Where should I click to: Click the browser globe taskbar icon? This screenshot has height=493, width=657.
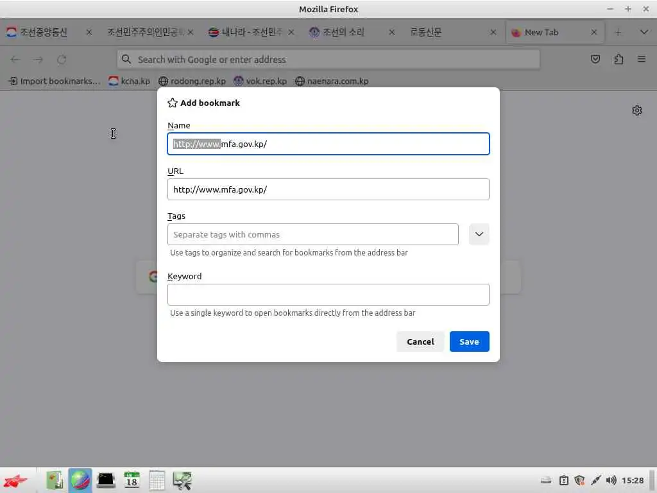pyautogui.click(x=80, y=480)
